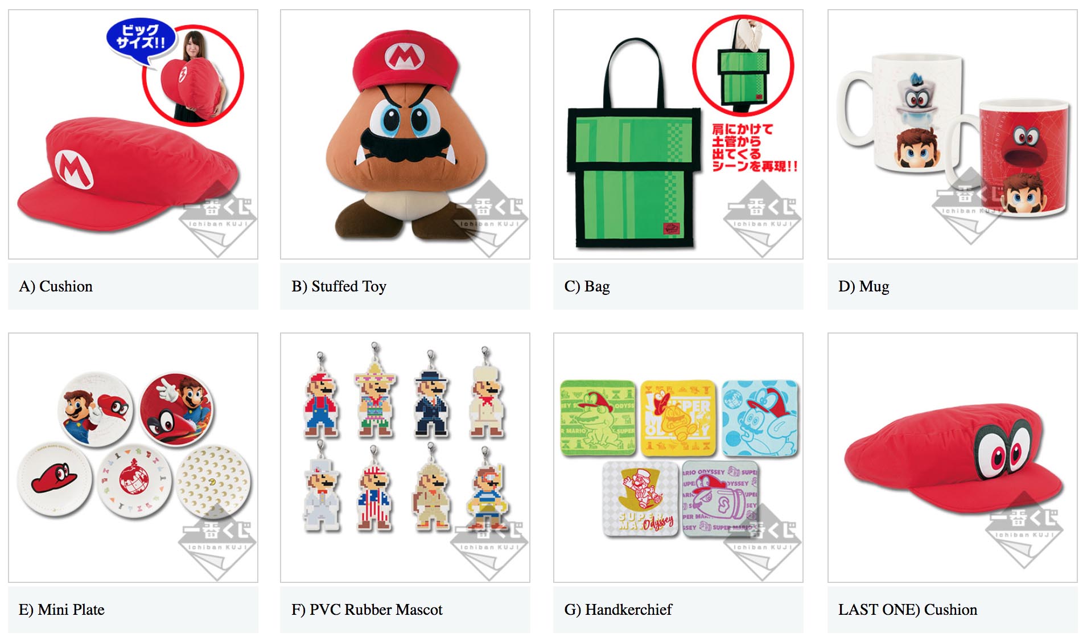This screenshot has height=641, width=1087.
Task: Click the circular shoulder-bag inset photo
Action: click(743, 66)
